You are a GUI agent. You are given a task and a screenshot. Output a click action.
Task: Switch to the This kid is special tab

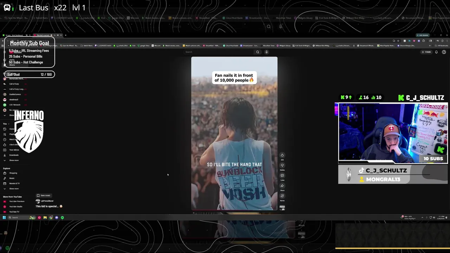[43, 35]
